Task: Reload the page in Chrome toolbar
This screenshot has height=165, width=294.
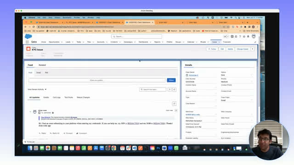Action: pyautogui.click(x=34, y=27)
